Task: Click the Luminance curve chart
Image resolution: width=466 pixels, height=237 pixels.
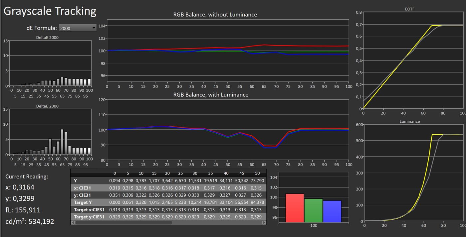Action: click(x=413, y=173)
